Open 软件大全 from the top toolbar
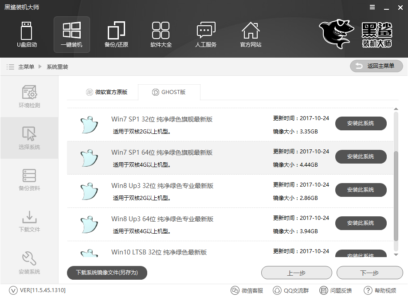 [161, 35]
